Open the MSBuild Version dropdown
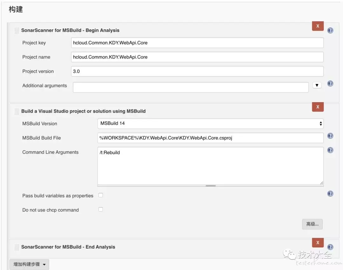The width and height of the screenshot is (343, 270). click(210, 124)
